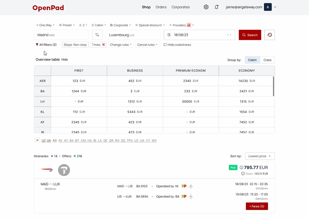Open settings gear icon in header
This screenshot has height=218, width=309.
206,7
